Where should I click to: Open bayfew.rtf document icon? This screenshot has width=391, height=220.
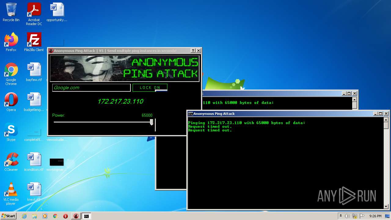click(x=34, y=72)
